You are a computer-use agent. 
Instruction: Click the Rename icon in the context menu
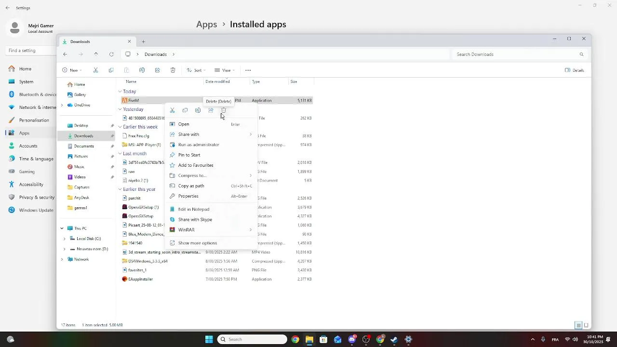[198, 110]
